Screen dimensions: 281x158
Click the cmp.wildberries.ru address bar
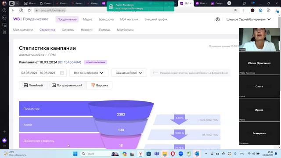tap(53, 11)
